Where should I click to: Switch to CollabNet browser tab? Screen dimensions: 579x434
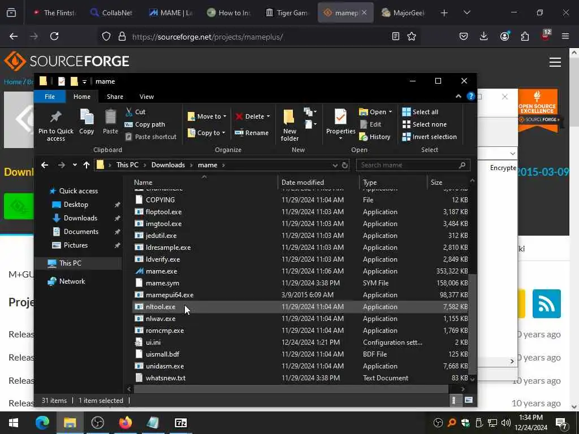click(x=111, y=13)
